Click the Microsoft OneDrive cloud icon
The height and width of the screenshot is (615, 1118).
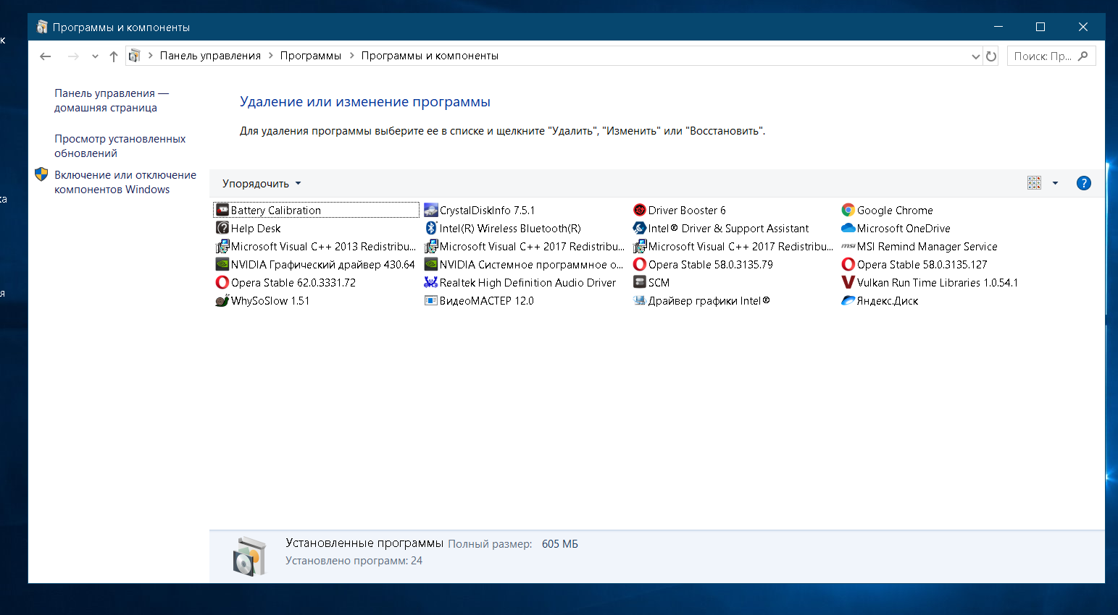point(848,228)
